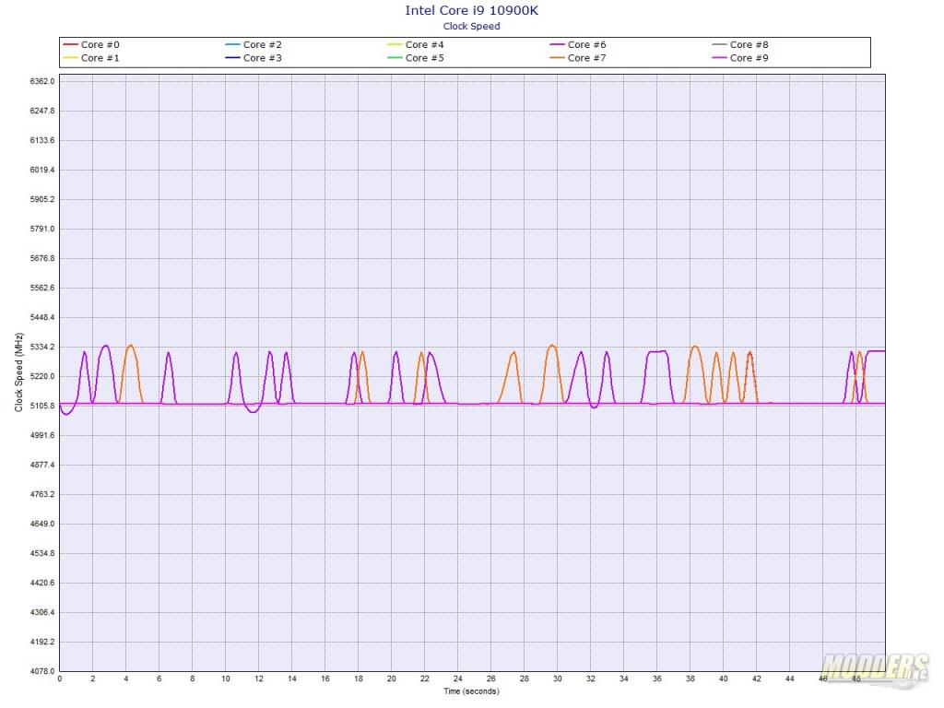Click the 4649.0 y-axis value

pyautogui.click(x=42, y=524)
